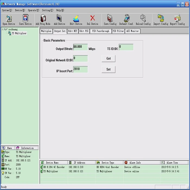Click the Name column header in info panel
The width and height of the screenshot is (190, 190).
tap(8, 148)
